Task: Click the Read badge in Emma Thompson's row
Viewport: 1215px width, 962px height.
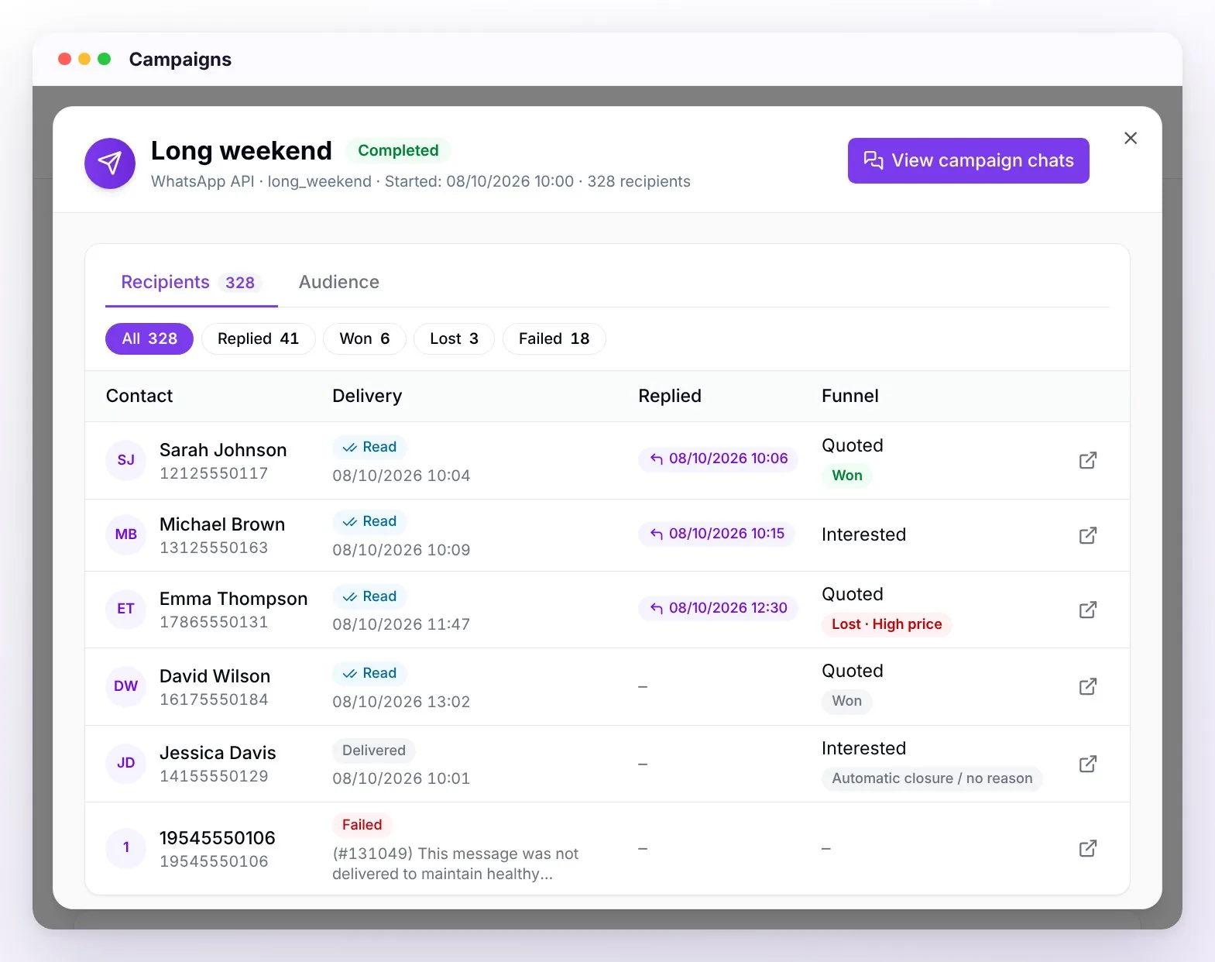Action: [370, 596]
